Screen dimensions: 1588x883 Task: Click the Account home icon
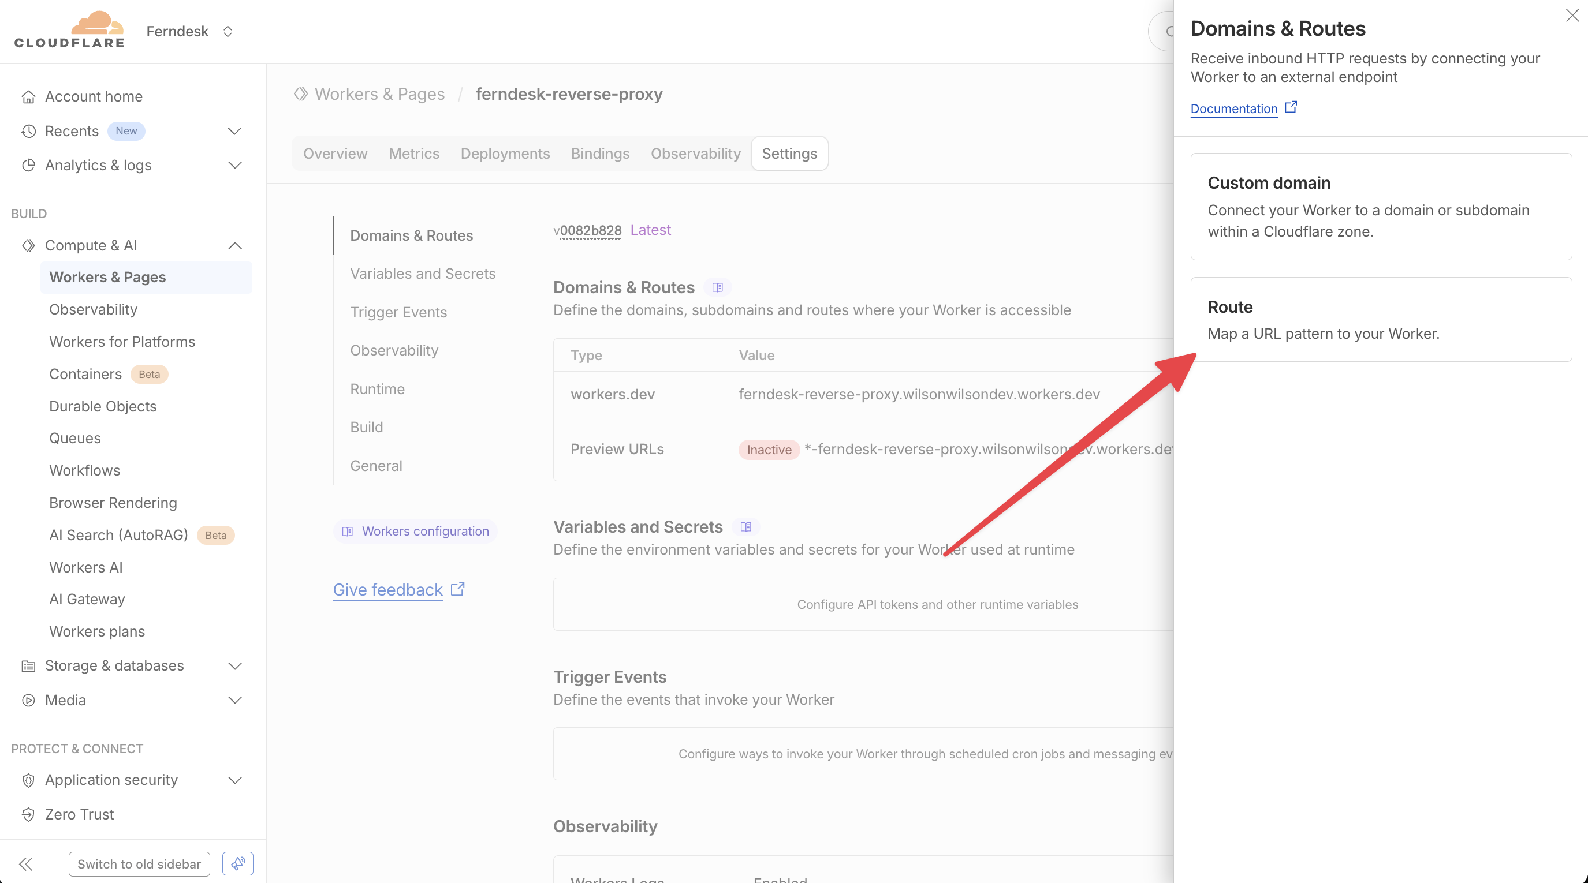coord(28,96)
